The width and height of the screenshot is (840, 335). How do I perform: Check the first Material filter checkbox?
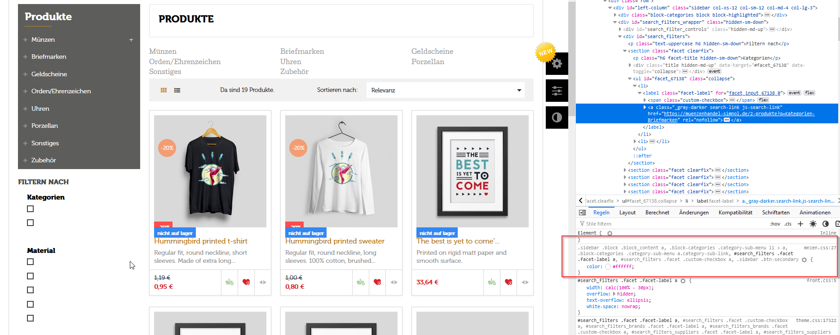click(x=31, y=262)
